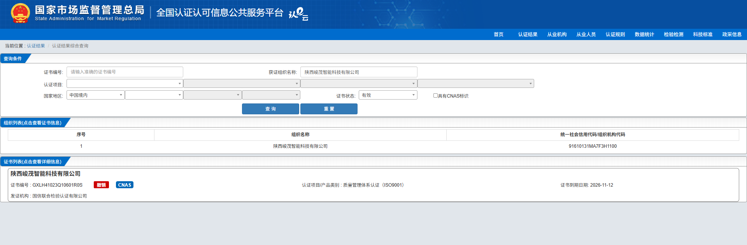Image resolution: width=747 pixels, height=245 pixels.
Task: Click the 组织名称 column header
Action: click(300, 135)
